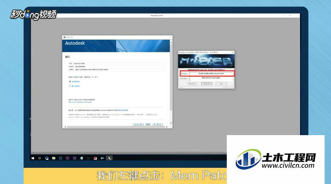Click the serial number row in Autodesk dialog
The width and height of the screenshot is (331, 184).
click(x=116, y=67)
